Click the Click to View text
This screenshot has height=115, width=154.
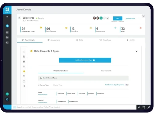point(57,85)
